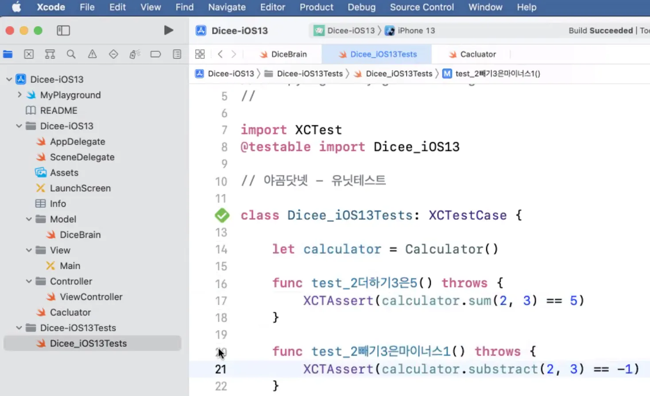The width and height of the screenshot is (650, 396).
Task: Open the Navigate menu
Action: point(227,7)
